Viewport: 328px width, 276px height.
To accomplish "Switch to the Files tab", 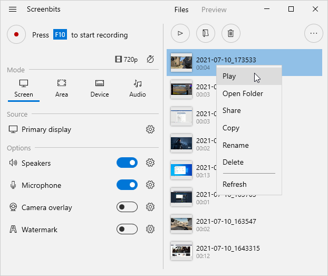I will pyautogui.click(x=181, y=9).
